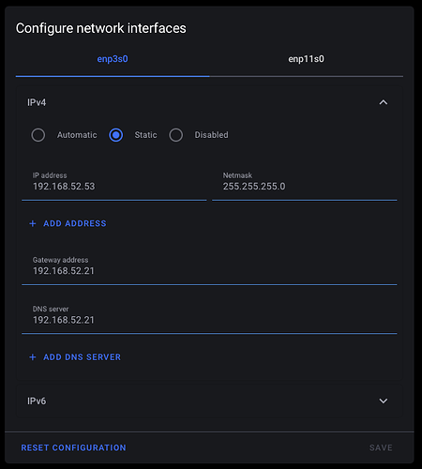
Task: Click the IPv4 section header label
Action: (37, 102)
